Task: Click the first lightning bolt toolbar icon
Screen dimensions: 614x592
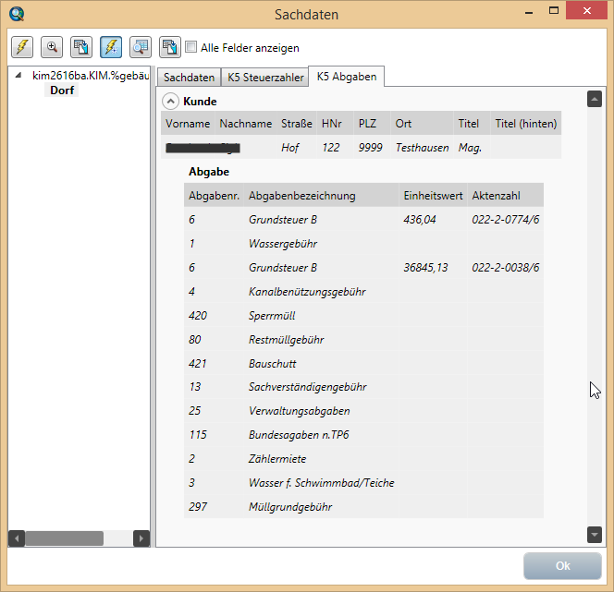Action: [22, 47]
